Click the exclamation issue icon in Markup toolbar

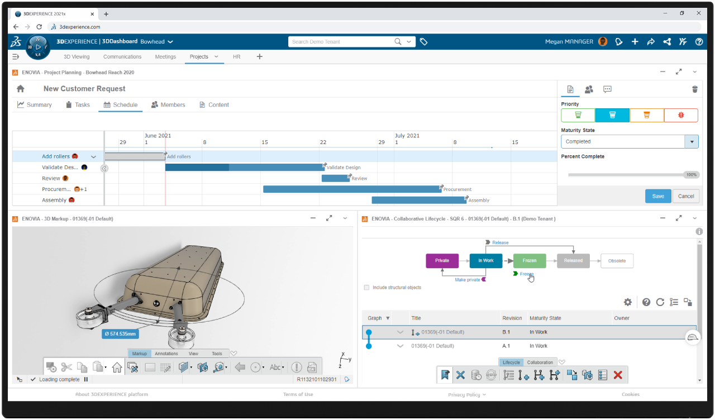[x=297, y=367]
